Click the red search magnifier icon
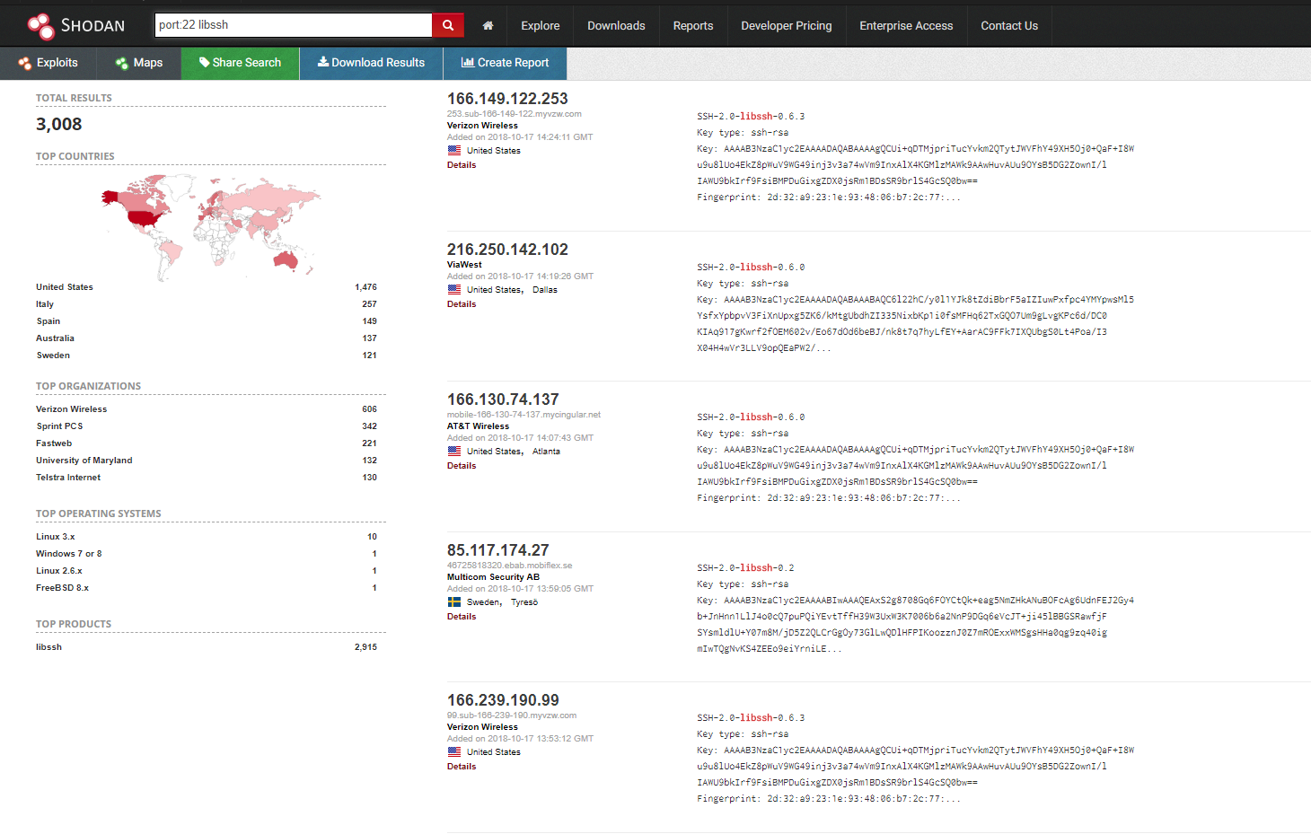Viewport: 1311px width, 834px height. click(x=447, y=25)
